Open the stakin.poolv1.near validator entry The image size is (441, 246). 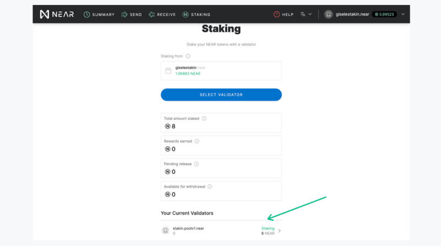tap(221, 231)
